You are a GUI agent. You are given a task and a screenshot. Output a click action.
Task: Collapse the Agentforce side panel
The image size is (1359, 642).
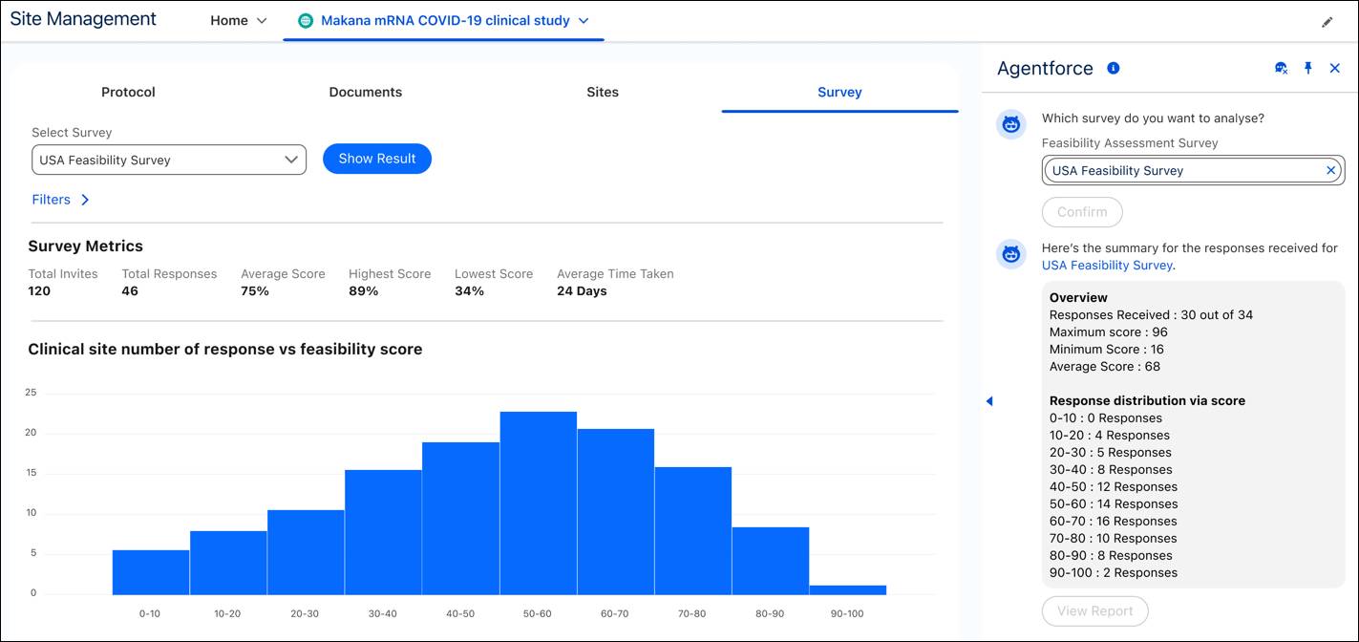[x=989, y=400]
